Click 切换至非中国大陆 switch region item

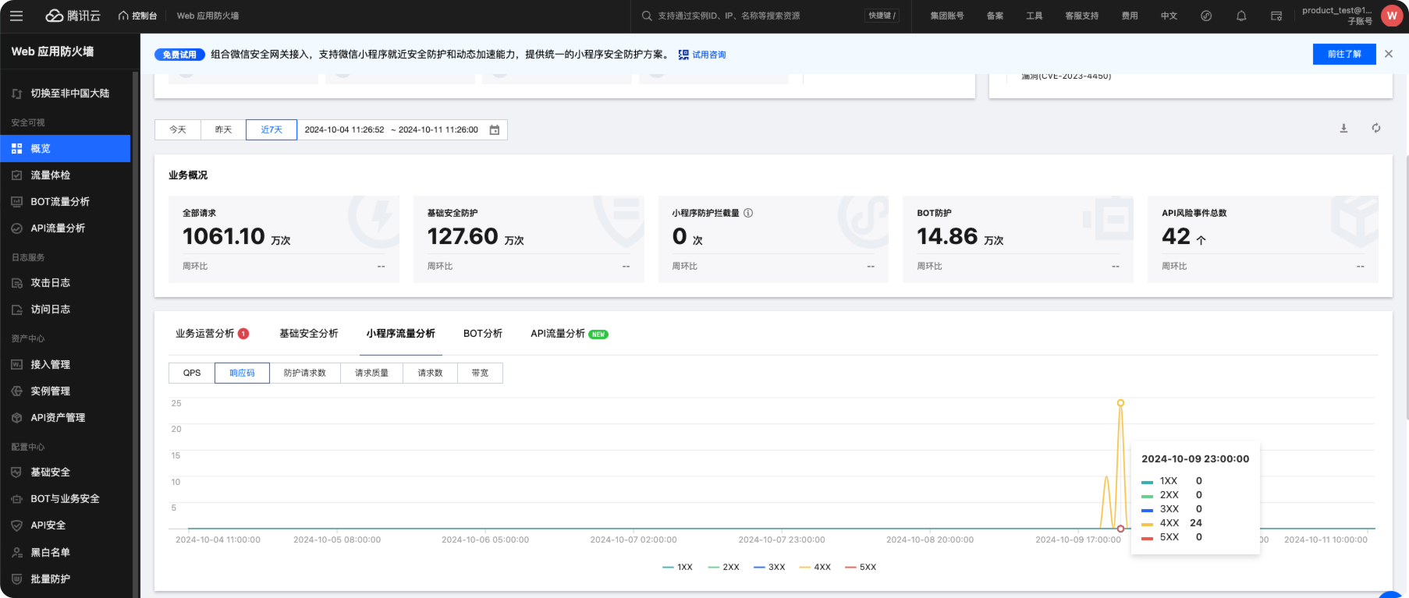click(x=66, y=93)
